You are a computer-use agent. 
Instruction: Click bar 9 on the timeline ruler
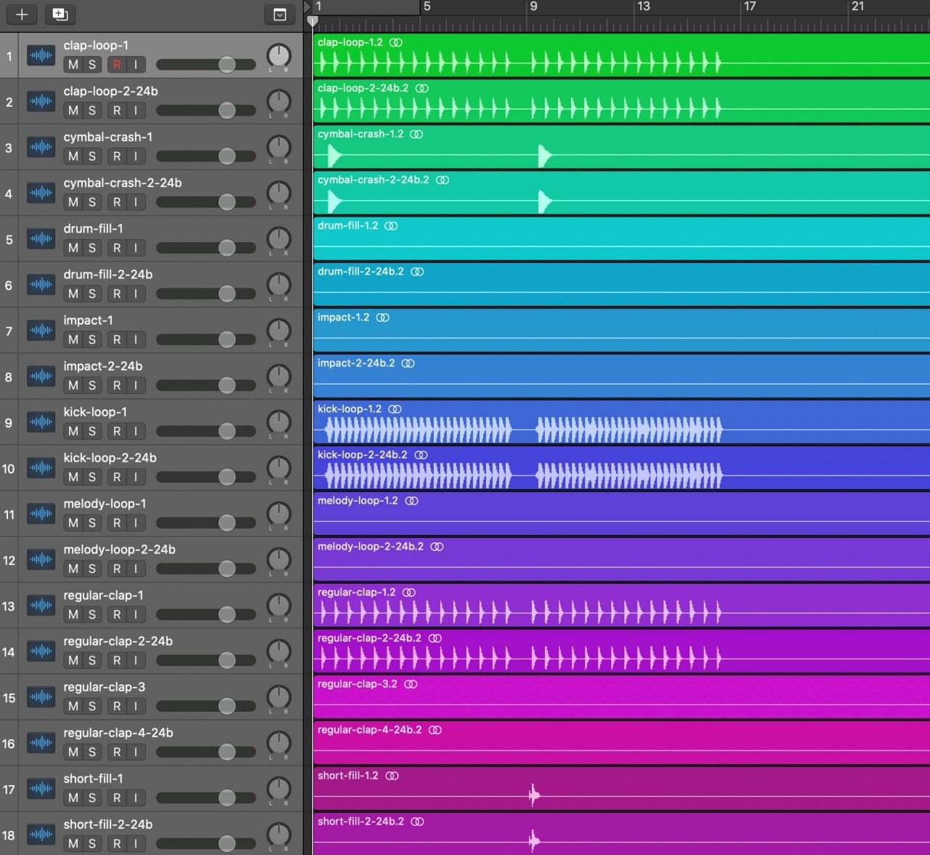click(533, 7)
